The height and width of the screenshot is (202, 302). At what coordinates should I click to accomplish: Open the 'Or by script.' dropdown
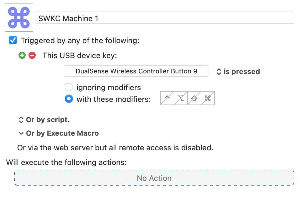pos(44,120)
